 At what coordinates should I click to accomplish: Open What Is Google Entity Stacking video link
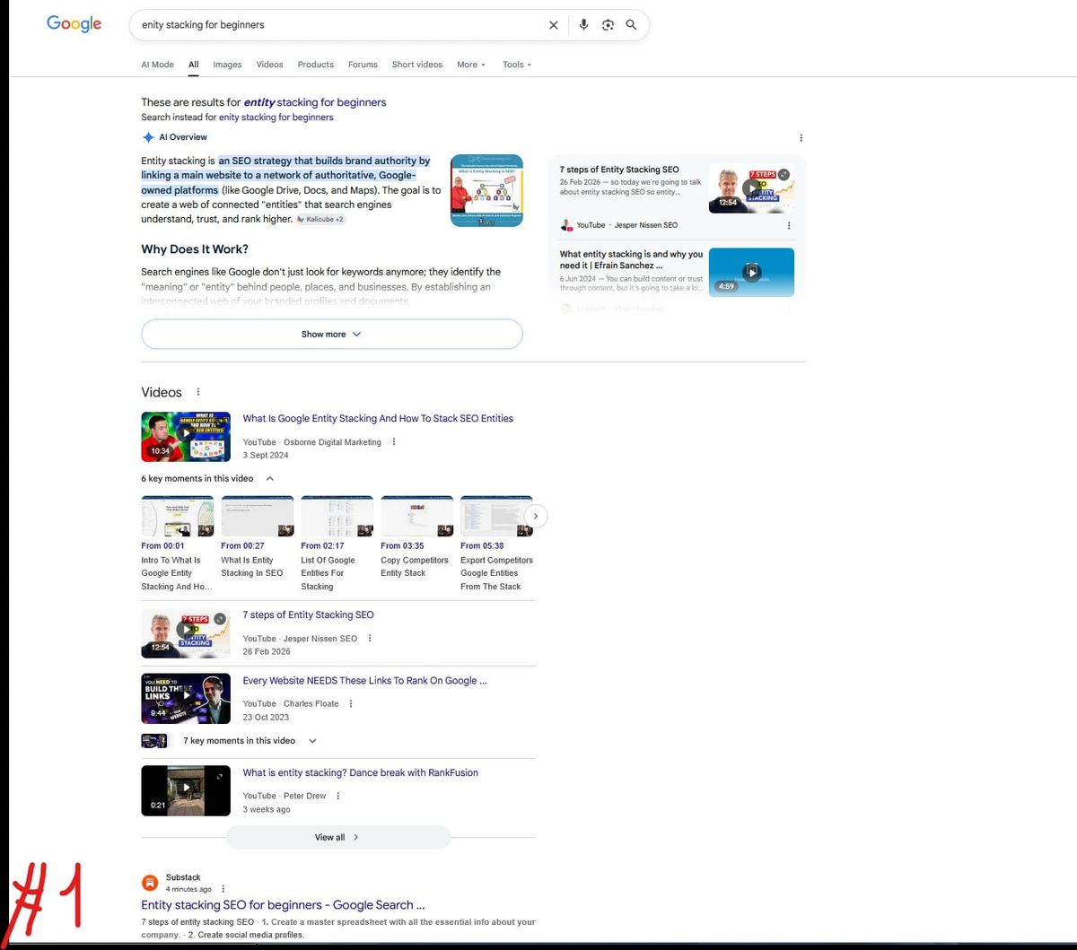click(x=378, y=419)
